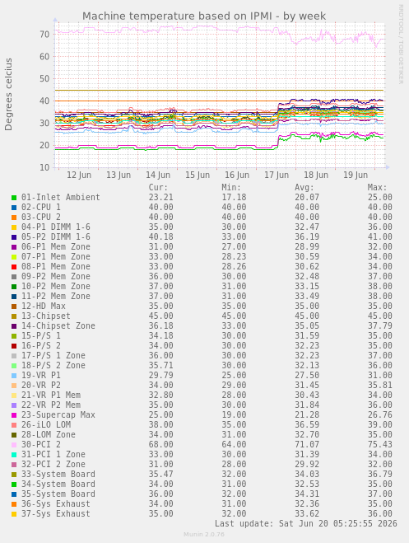Click the 'Munin 2.0.76' footer text
409x543 pixels.
click(x=203, y=534)
